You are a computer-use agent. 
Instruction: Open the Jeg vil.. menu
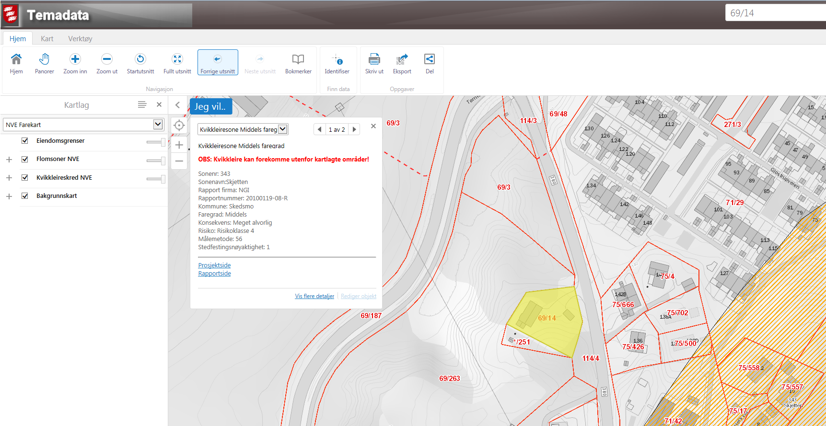211,106
